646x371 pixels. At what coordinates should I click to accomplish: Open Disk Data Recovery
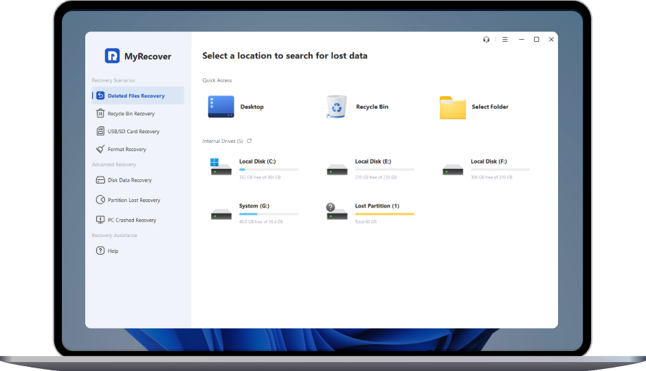click(129, 180)
